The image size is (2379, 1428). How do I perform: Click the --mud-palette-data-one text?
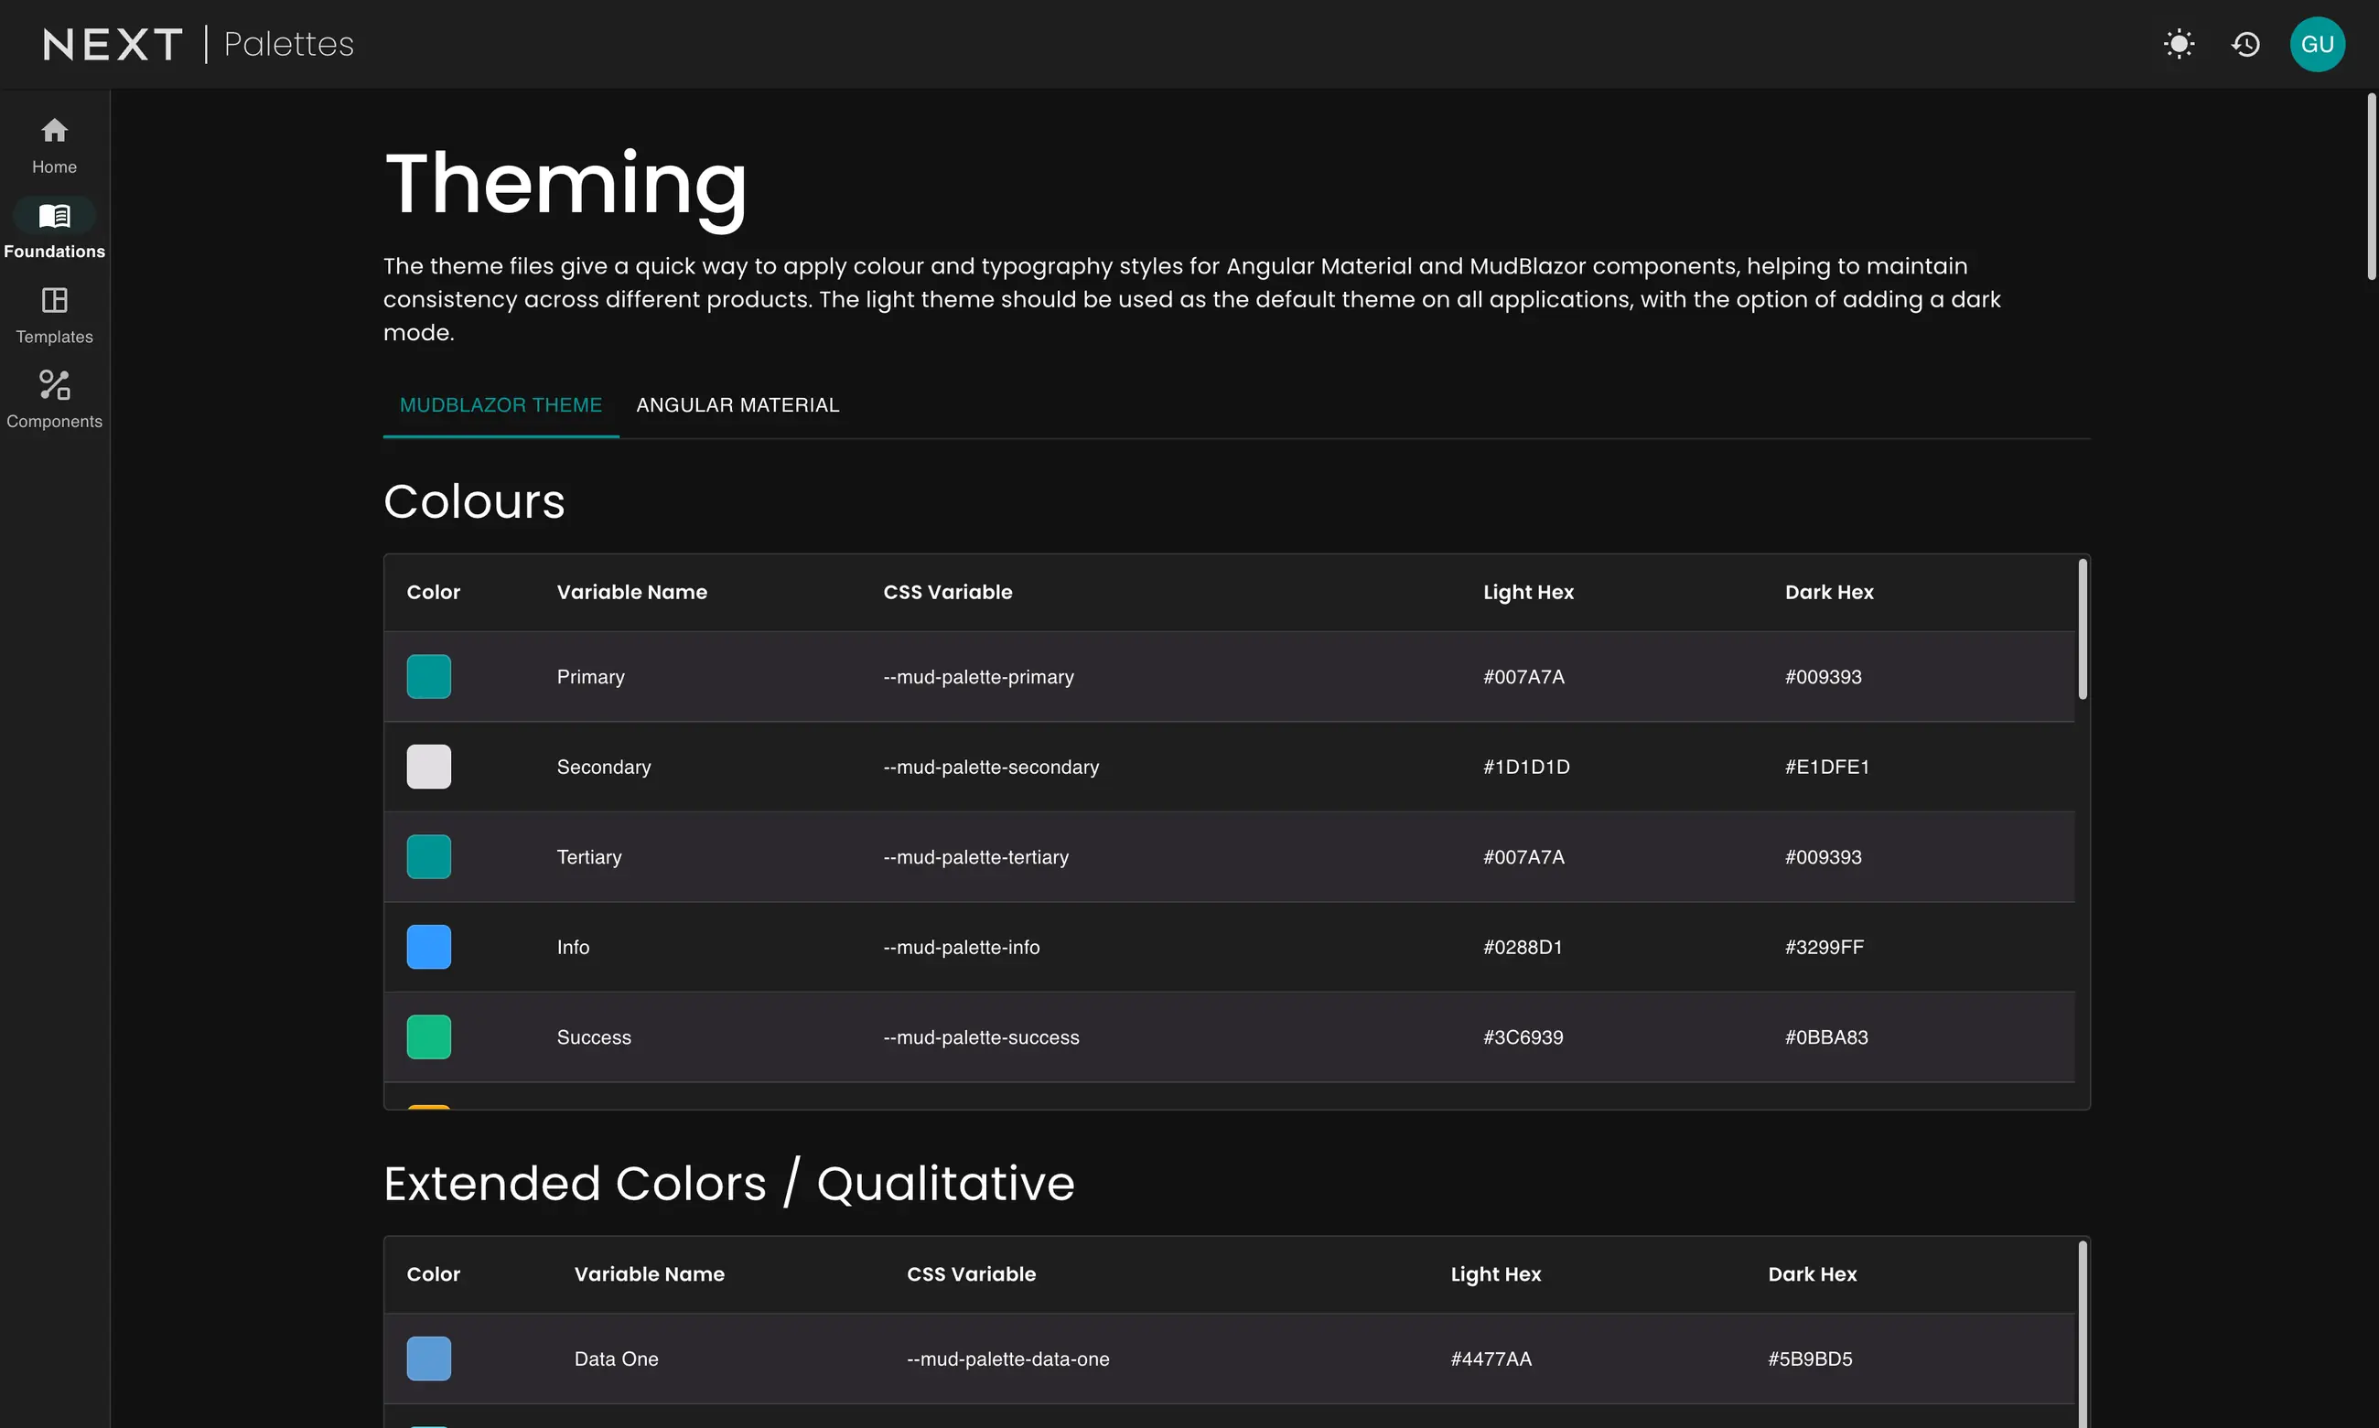click(x=1007, y=1359)
